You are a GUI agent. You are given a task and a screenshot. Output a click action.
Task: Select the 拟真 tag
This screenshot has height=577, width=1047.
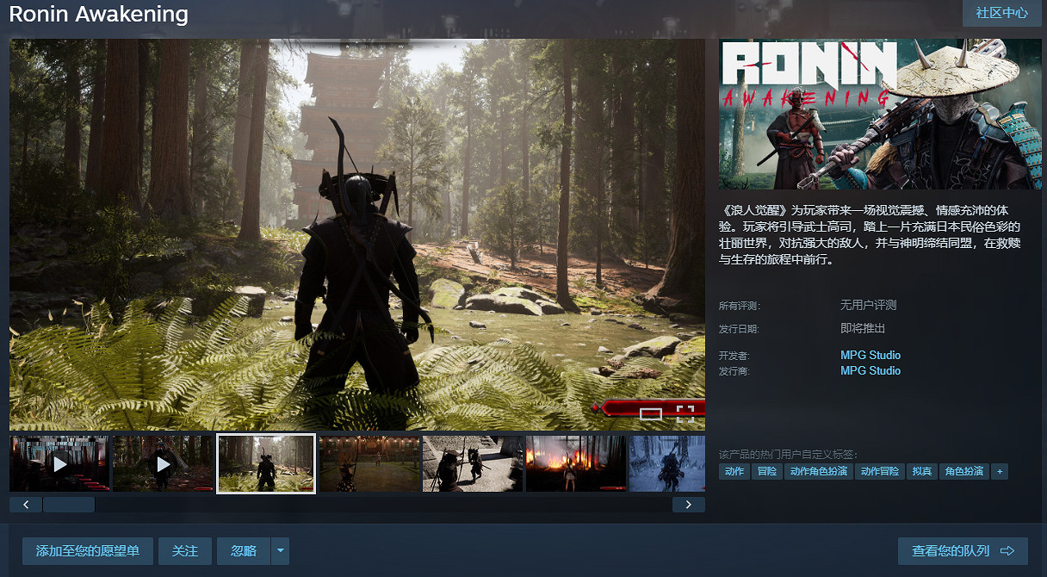click(921, 471)
